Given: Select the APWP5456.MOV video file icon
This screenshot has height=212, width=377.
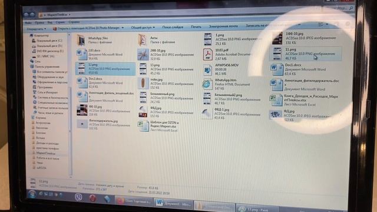Looking at the screenshot, I should (207, 70).
